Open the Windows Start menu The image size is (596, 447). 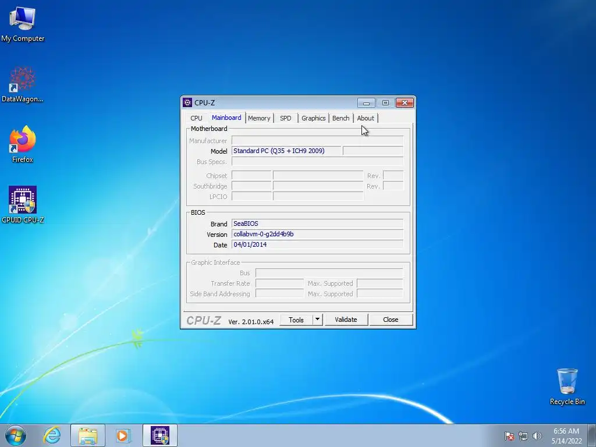pyautogui.click(x=15, y=435)
